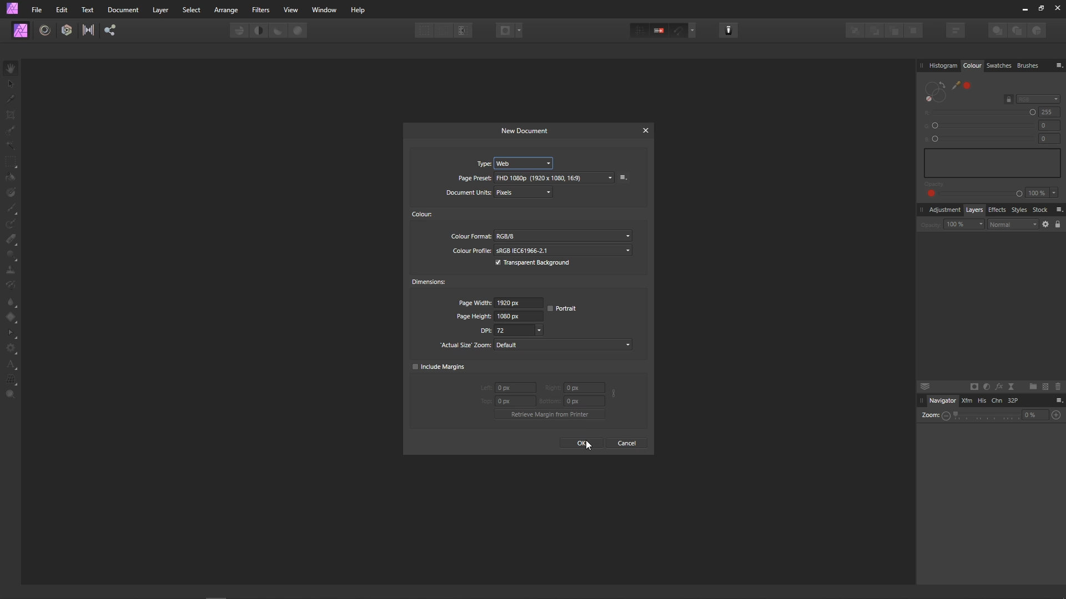Click the Page Width input field
This screenshot has width=1066, height=599.
pyautogui.click(x=518, y=303)
